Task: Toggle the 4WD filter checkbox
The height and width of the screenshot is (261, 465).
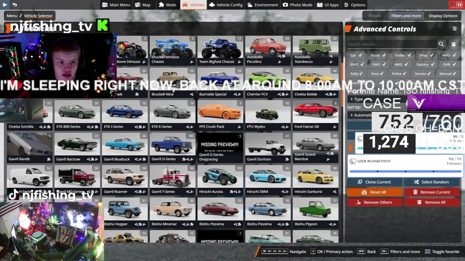Action: [x=449, y=55]
